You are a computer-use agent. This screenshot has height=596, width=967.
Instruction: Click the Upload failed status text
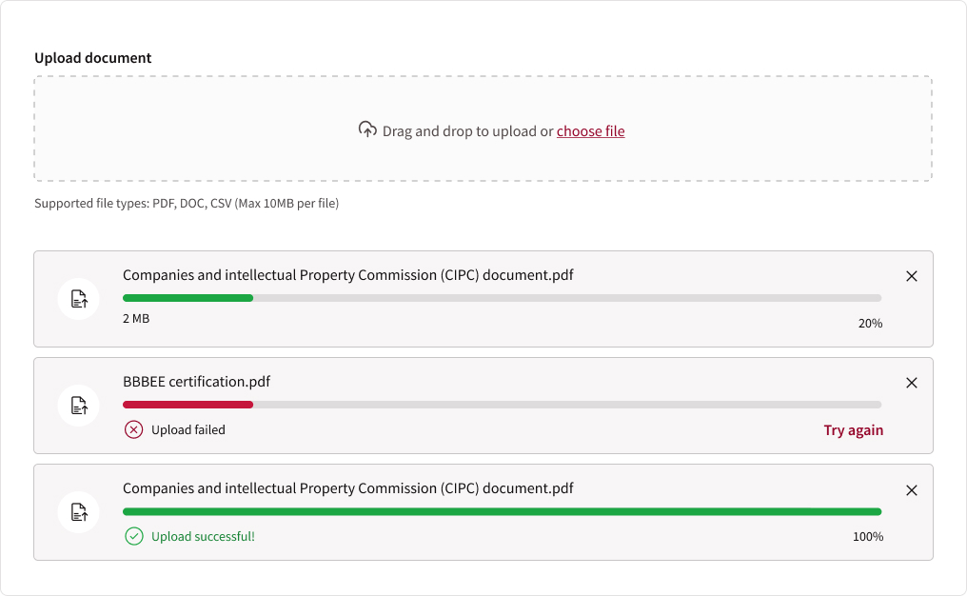click(188, 430)
